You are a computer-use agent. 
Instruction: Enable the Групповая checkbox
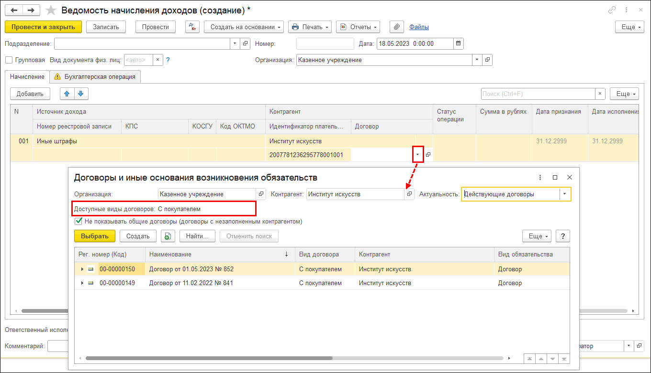point(9,60)
